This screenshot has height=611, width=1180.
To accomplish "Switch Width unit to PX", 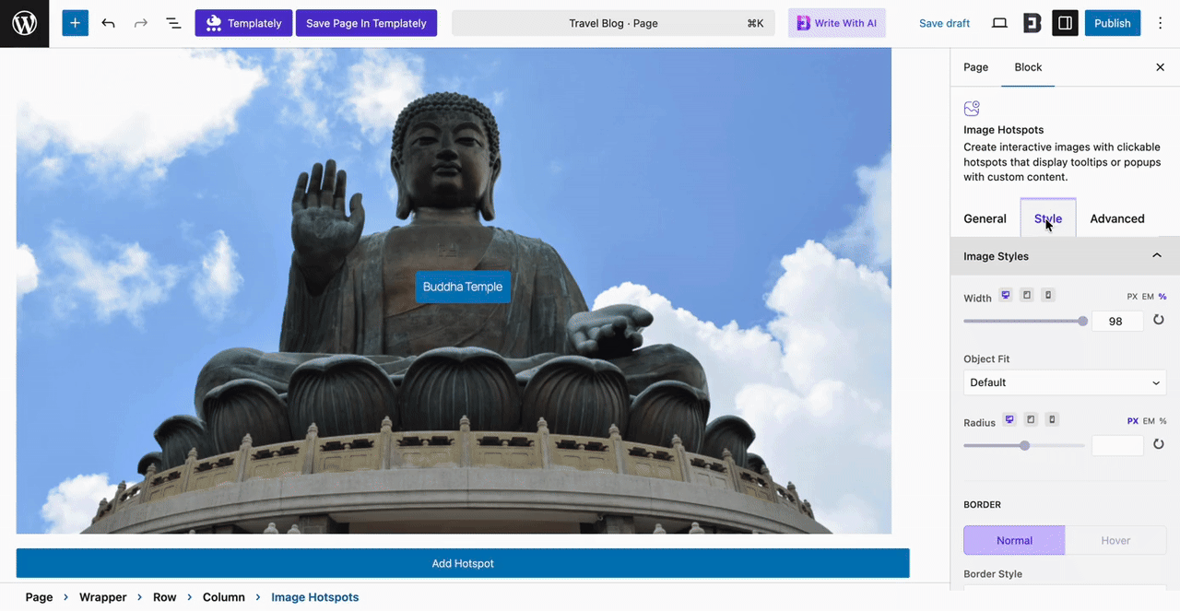I will coord(1132,296).
